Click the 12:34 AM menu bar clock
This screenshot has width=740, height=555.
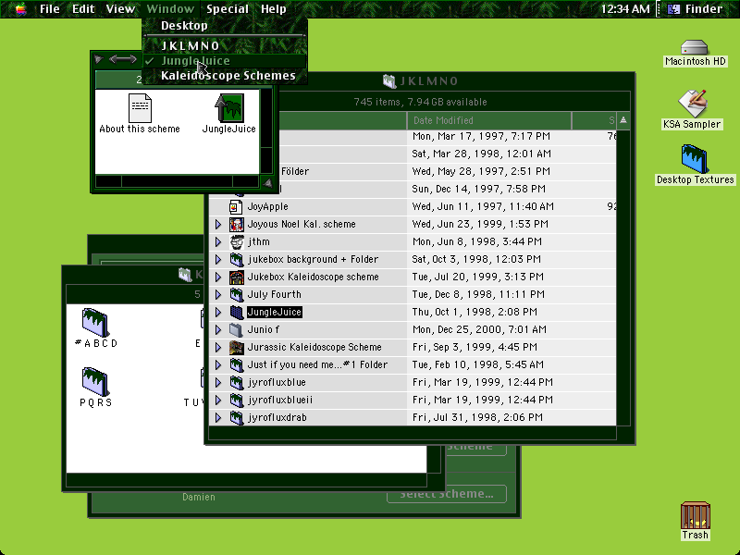[x=625, y=9]
